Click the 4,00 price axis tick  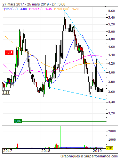[x=111, y=73]
